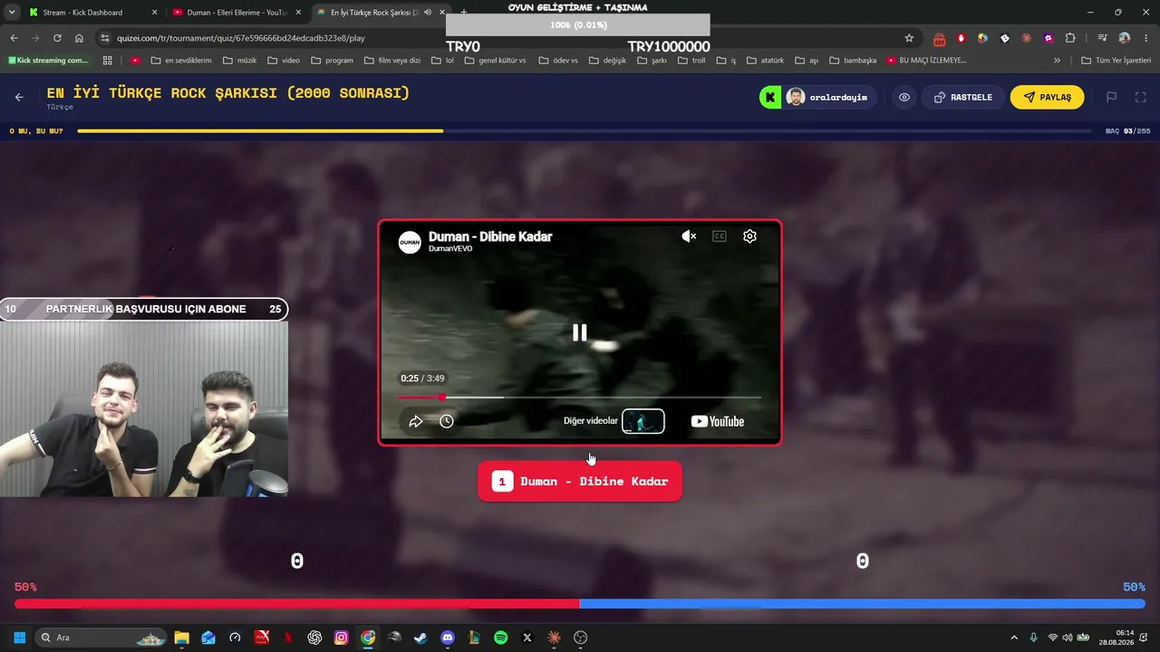Viewport: 1160px width, 652px height.
Task: Open BU MAÇI İZLEMEYE bookmark
Action: 927,61
